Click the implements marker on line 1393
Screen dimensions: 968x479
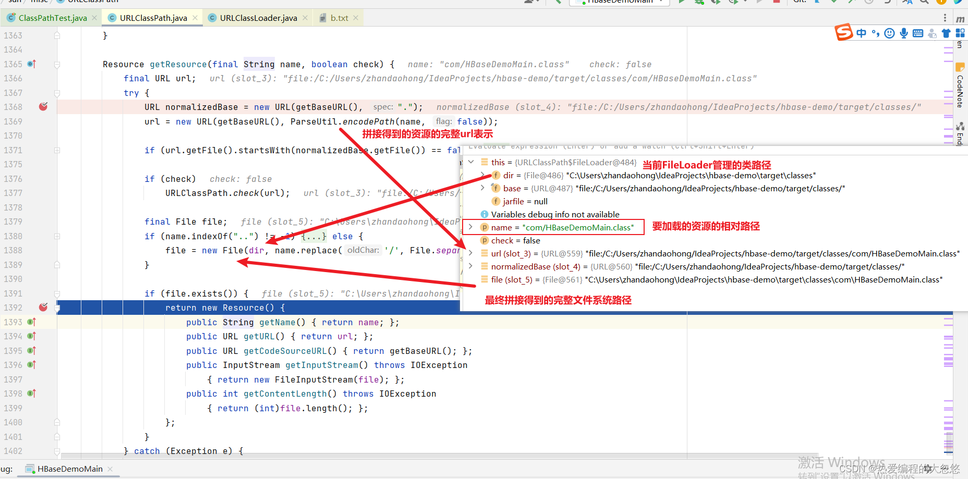pos(31,322)
